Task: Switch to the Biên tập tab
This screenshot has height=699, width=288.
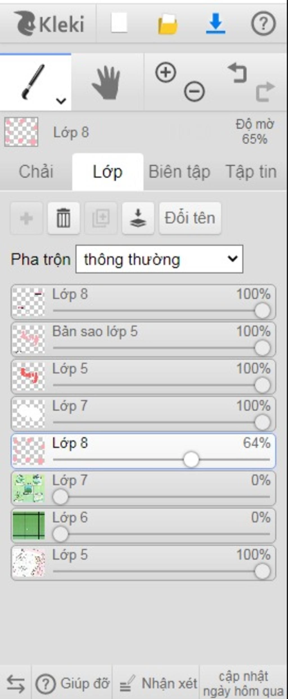Action: tap(179, 172)
